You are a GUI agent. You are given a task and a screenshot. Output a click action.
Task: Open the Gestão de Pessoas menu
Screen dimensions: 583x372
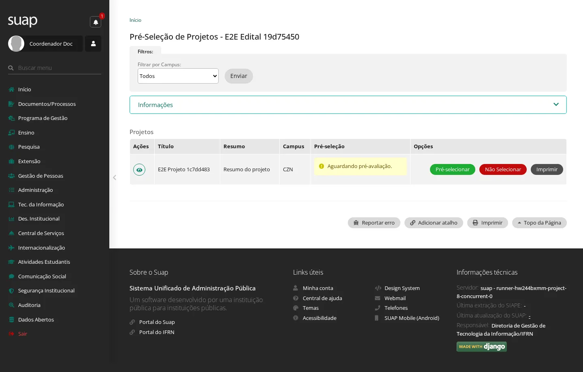(x=55, y=176)
